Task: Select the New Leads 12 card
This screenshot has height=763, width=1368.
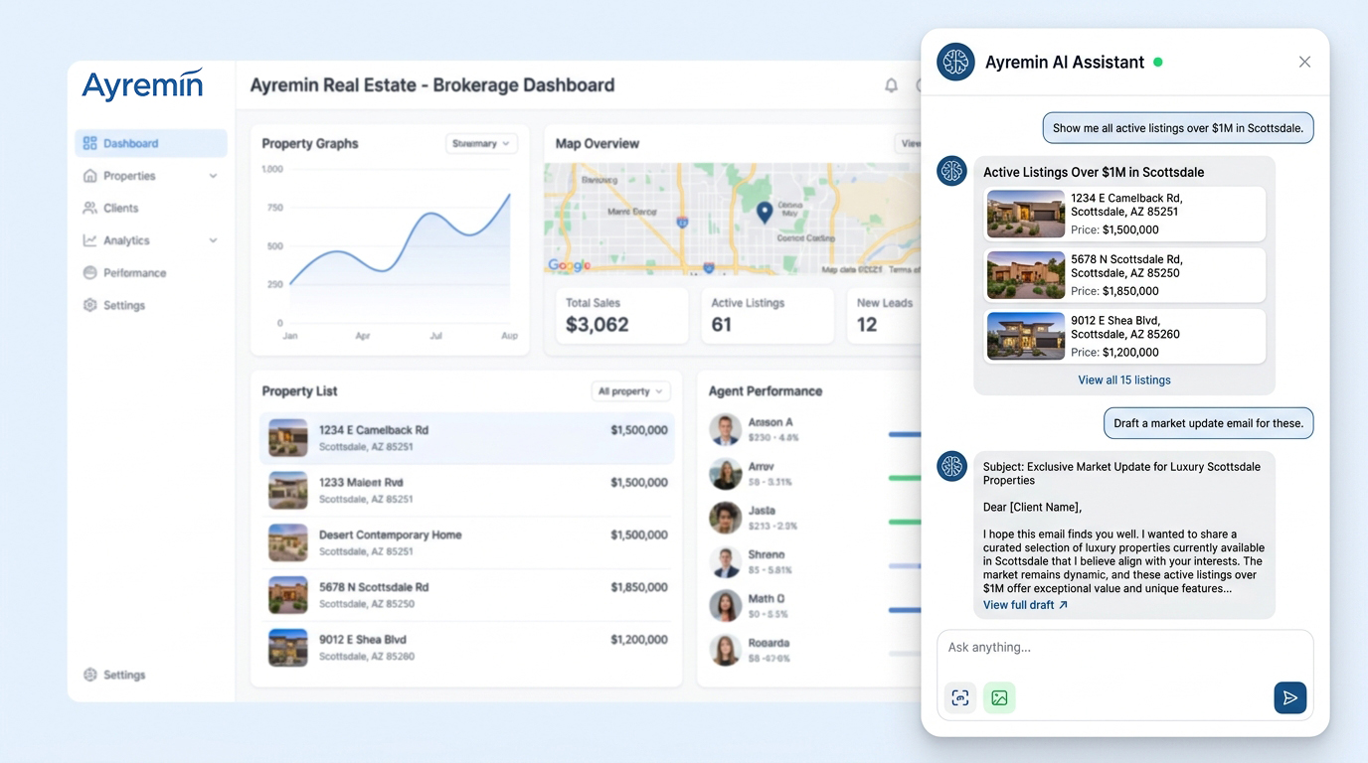Action: tap(884, 316)
